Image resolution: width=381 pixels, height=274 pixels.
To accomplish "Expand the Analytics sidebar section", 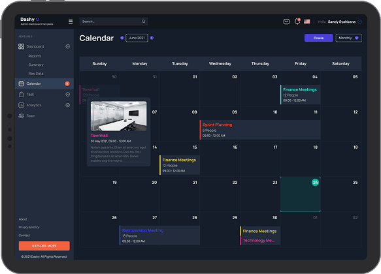I will (68, 105).
